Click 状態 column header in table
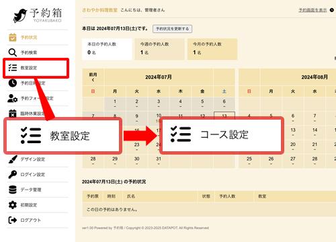 206,196
